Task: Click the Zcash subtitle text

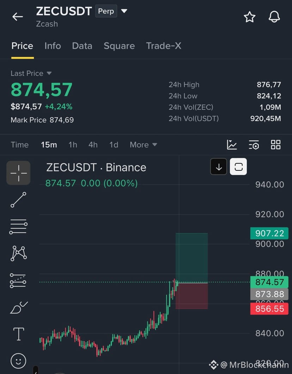Action: (47, 24)
